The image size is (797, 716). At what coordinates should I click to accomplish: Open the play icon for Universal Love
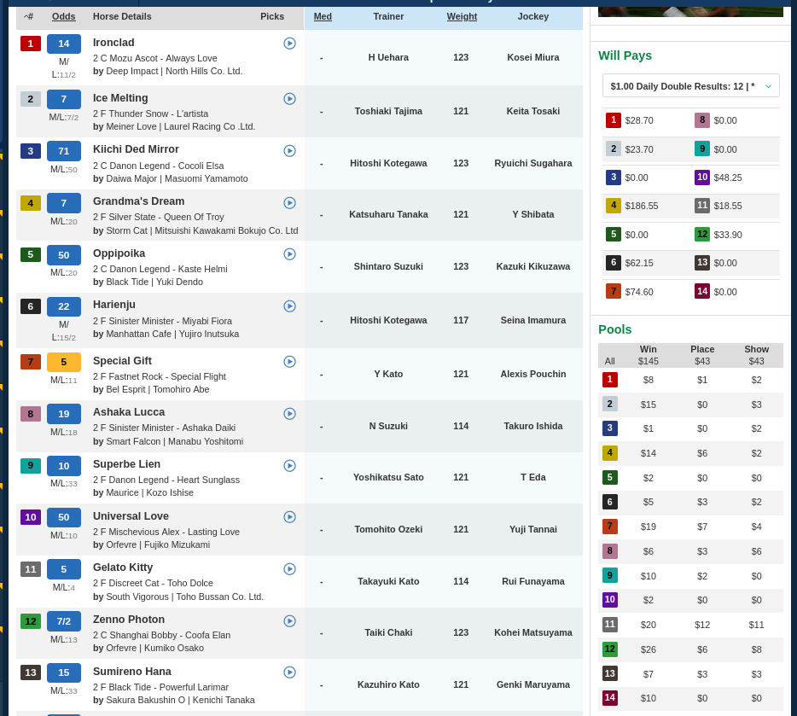[289, 517]
